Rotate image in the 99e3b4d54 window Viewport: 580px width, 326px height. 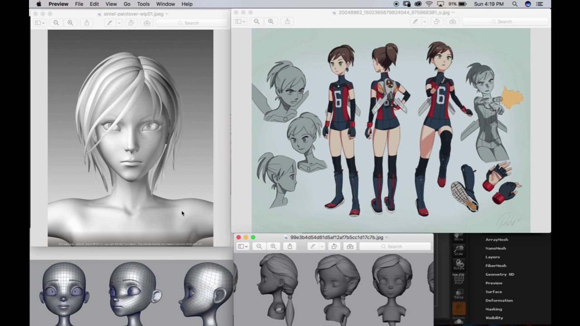pyautogui.click(x=334, y=246)
